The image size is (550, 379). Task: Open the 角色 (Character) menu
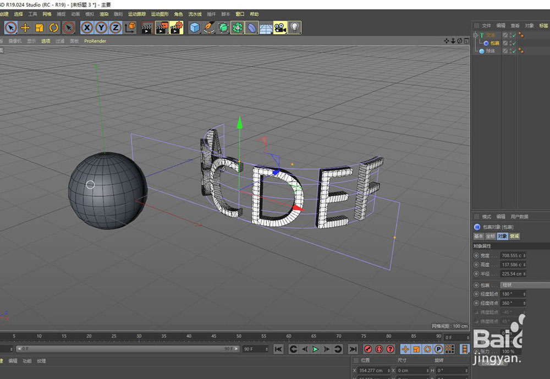pyautogui.click(x=179, y=14)
